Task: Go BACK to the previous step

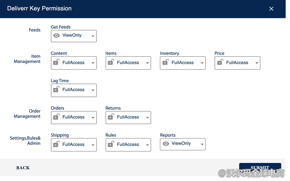Action: click(x=23, y=168)
